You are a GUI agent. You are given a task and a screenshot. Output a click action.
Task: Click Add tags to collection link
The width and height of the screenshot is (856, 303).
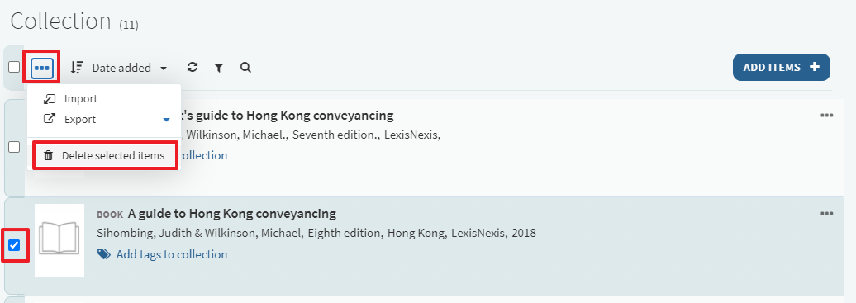(x=171, y=254)
